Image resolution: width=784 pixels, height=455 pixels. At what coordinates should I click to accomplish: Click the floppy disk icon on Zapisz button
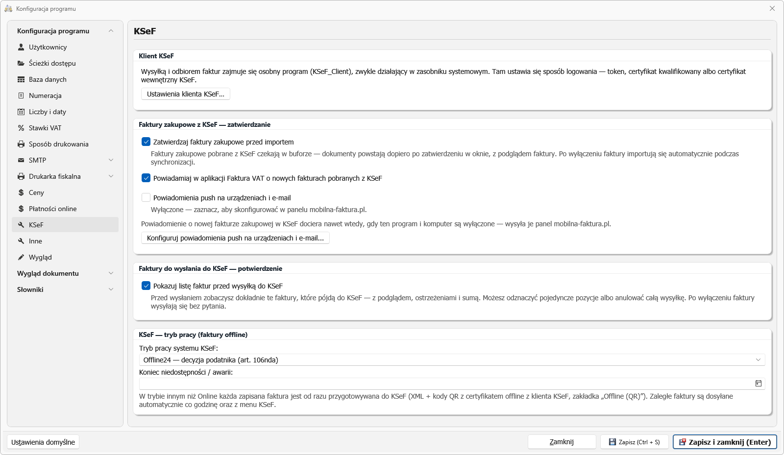click(612, 442)
